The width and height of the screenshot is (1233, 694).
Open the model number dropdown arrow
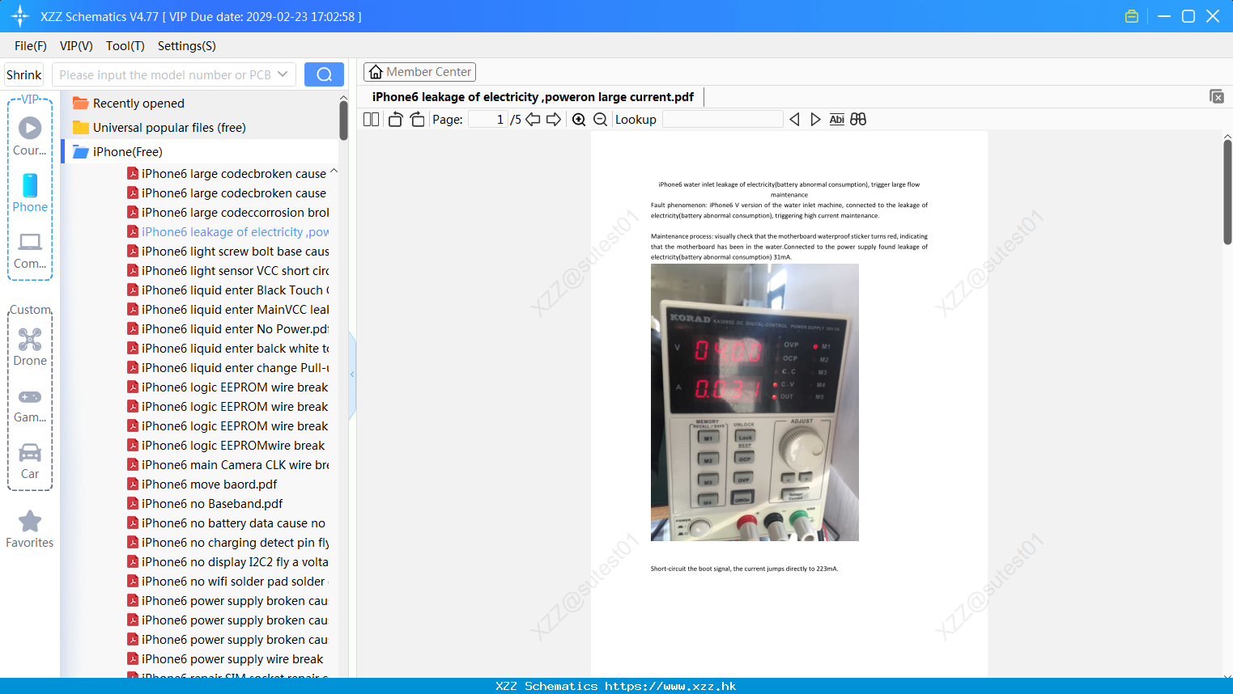point(283,74)
